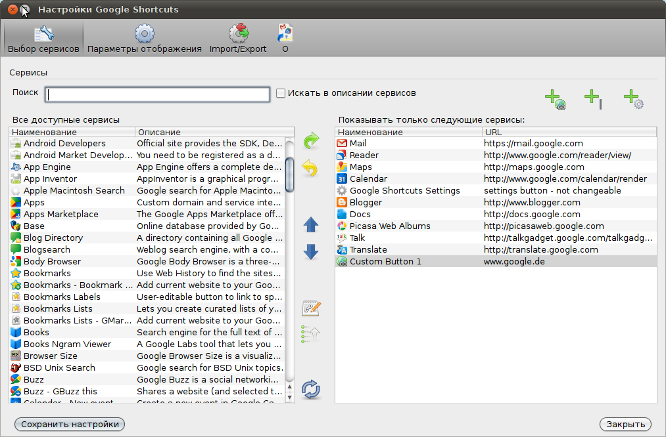Select the Blogger icon in shown services
The image size is (666, 437).
(341, 203)
